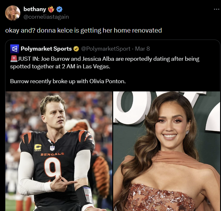Click the BENGALS wordmark on the jersey
The height and width of the screenshot is (211, 221).
(x=52, y=154)
